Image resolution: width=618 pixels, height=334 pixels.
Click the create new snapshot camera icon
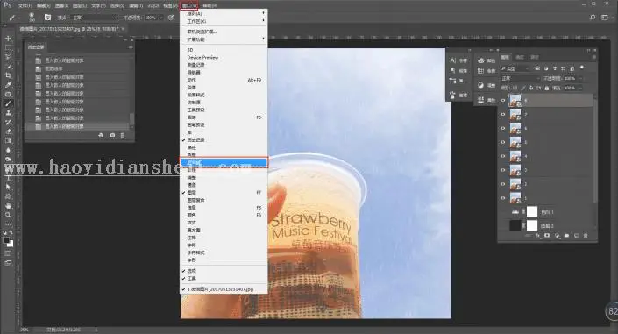(112, 135)
